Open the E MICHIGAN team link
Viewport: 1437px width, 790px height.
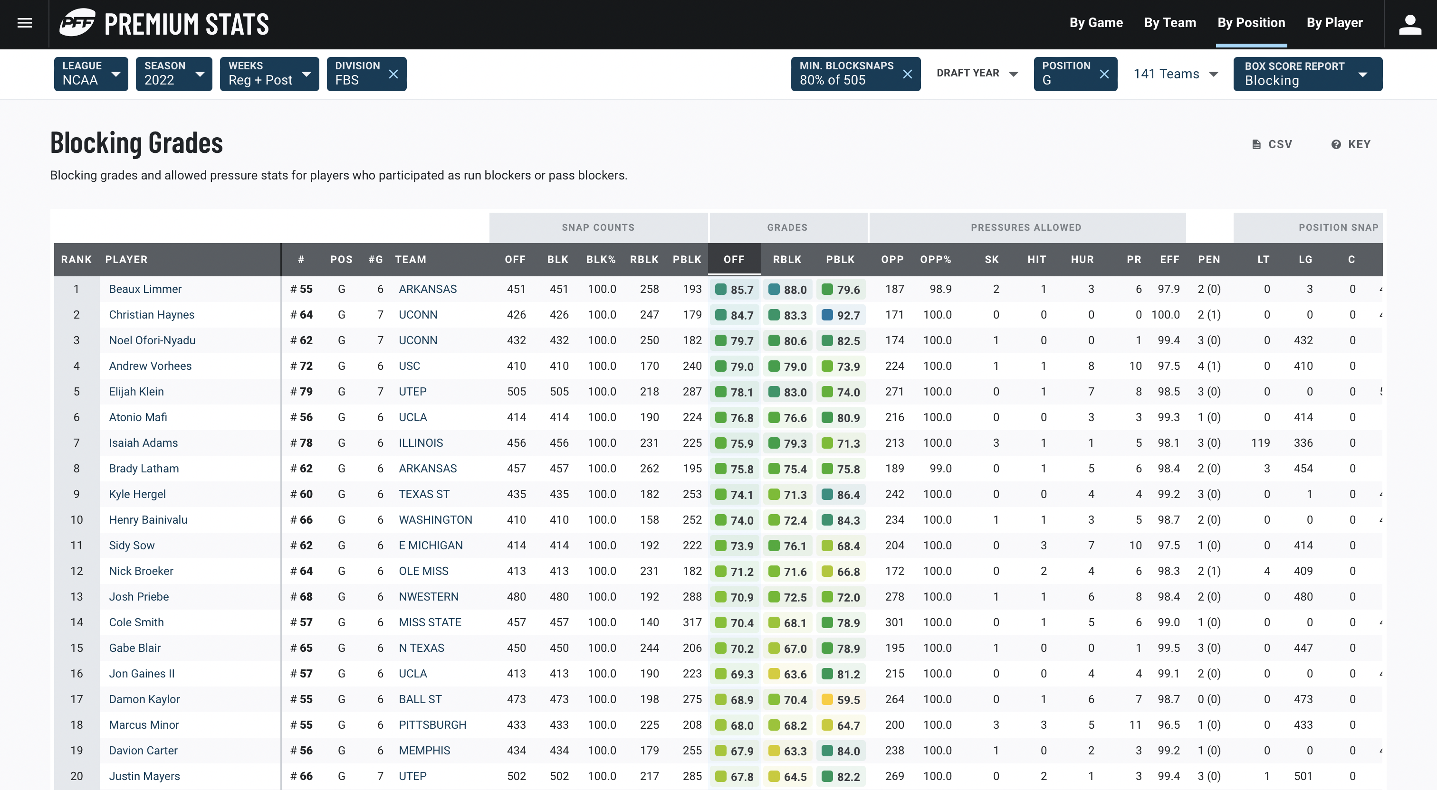click(x=431, y=545)
